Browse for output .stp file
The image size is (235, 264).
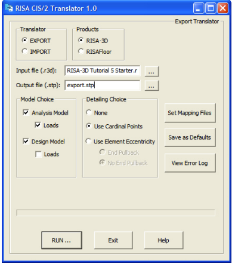[x=151, y=85]
